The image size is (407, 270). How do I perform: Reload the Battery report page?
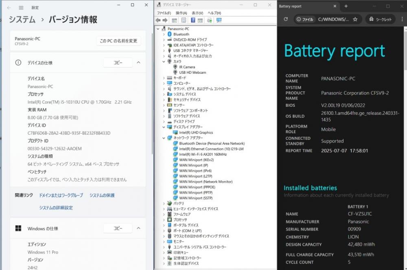pos(286,19)
